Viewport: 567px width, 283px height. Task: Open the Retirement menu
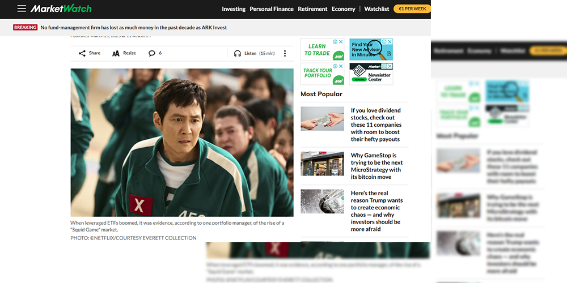pos(312,9)
